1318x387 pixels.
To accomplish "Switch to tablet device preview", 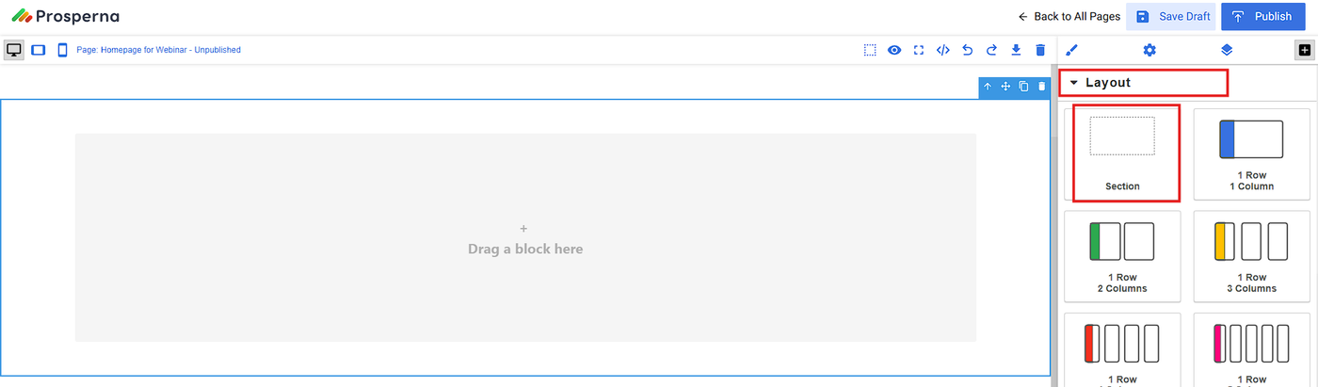I will tap(39, 50).
